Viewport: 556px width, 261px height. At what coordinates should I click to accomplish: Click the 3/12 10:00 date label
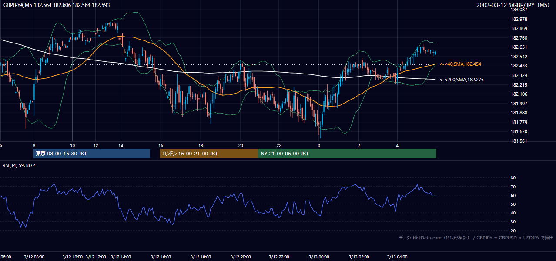[72, 257]
